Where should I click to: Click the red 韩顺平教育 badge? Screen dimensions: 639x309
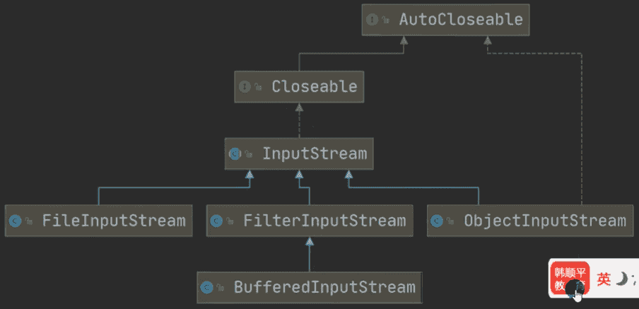pyautogui.click(x=569, y=279)
